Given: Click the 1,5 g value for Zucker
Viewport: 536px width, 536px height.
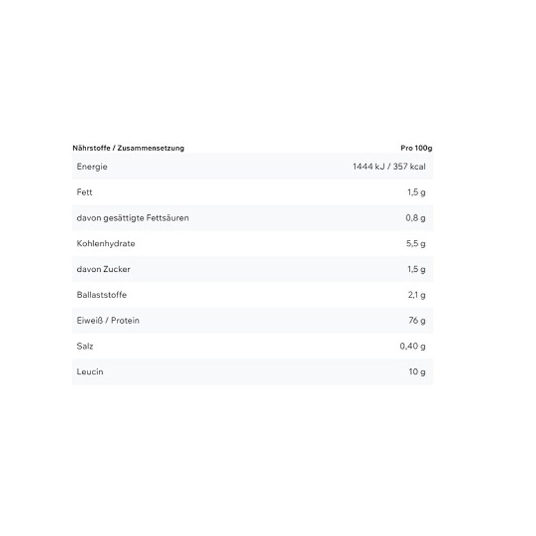Looking at the screenshot, I should pyautogui.click(x=416, y=269).
